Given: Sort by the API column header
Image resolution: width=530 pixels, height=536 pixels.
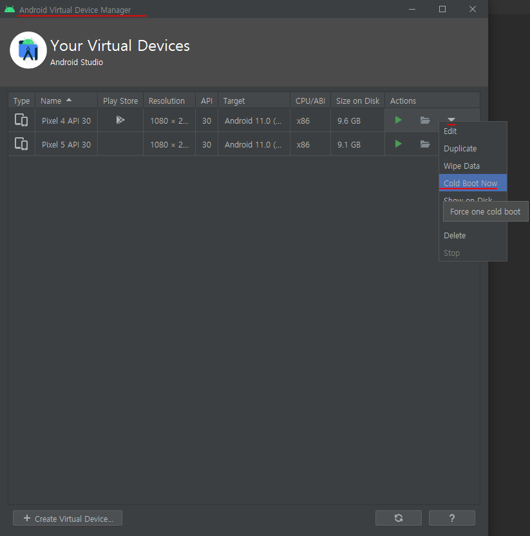Looking at the screenshot, I should click(207, 101).
